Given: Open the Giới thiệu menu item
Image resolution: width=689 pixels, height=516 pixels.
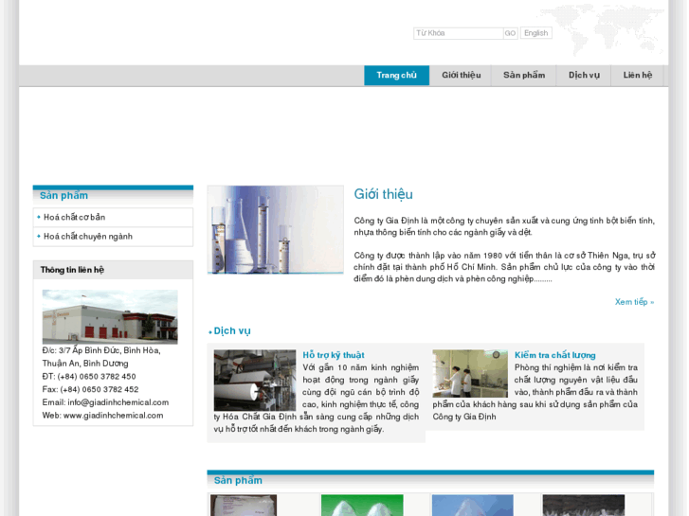Looking at the screenshot, I should pyautogui.click(x=461, y=75).
